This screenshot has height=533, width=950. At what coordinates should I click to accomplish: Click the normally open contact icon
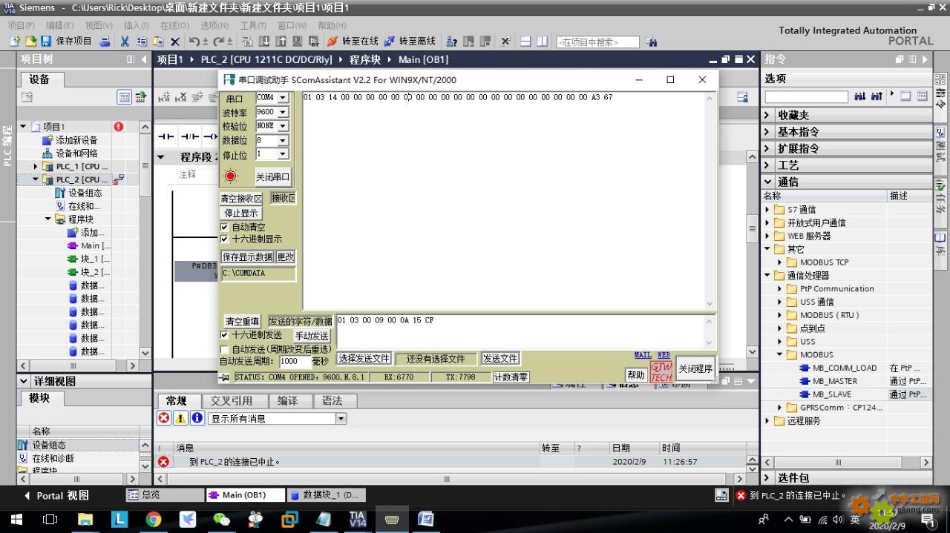click(x=166, y=136)
